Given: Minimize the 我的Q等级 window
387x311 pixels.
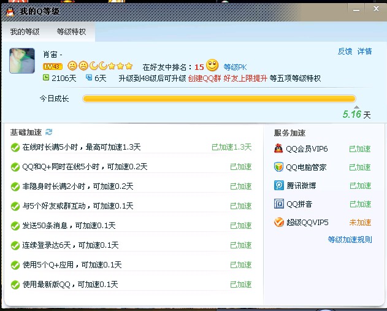Looking at the screenshot, I should pyautogui.click(x=356, y=10).
